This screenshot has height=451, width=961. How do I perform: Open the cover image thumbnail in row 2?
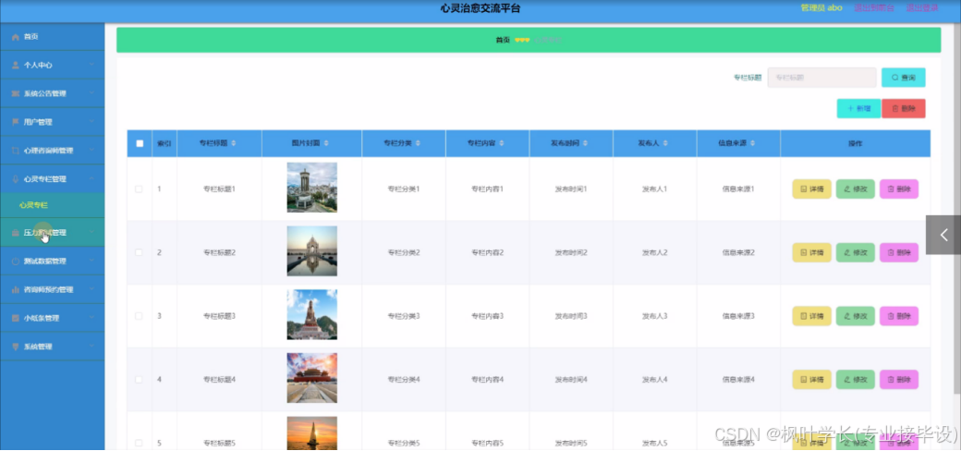312,251
